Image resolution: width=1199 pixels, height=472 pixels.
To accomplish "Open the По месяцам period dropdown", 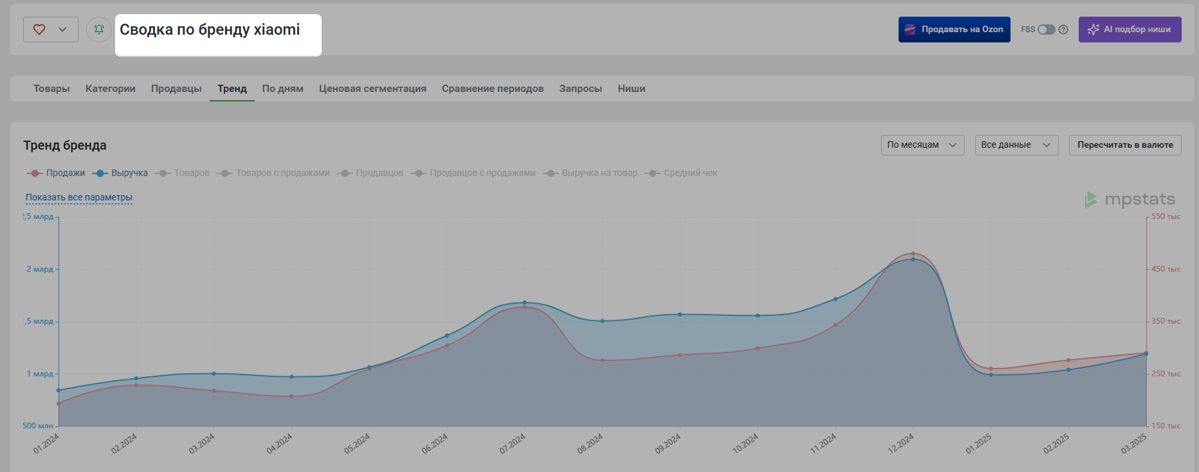I will 922,145.
